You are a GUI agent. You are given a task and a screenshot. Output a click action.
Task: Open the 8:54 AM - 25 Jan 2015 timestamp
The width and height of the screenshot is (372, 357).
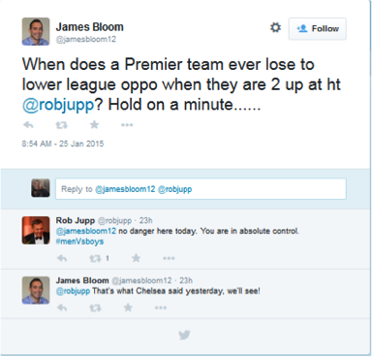[63, 144]
